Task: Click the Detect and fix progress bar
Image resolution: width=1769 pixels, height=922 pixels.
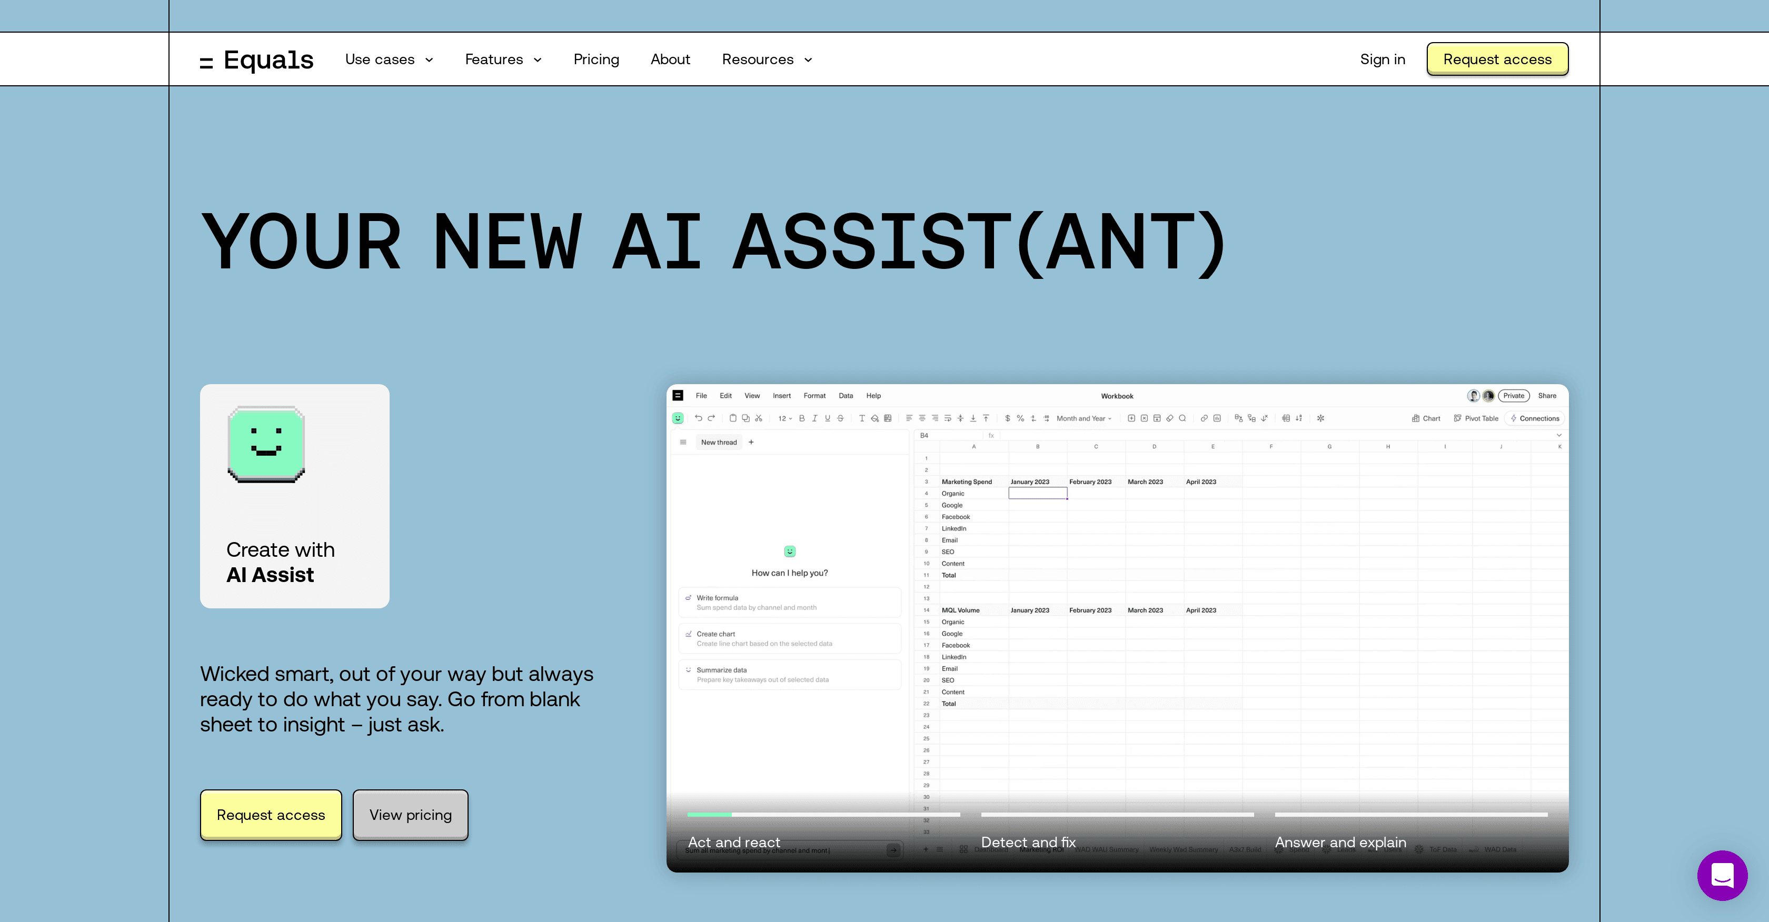Action: 1117,815
